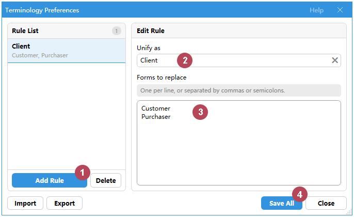Open the Help link in title bar
This screenshot has width=354, height=217.
pos(316,10)
